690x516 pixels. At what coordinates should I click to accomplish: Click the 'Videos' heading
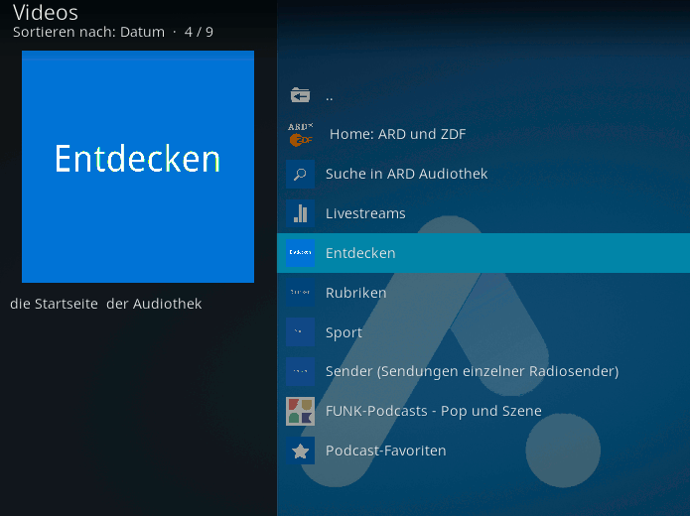[x=46, y=12]
